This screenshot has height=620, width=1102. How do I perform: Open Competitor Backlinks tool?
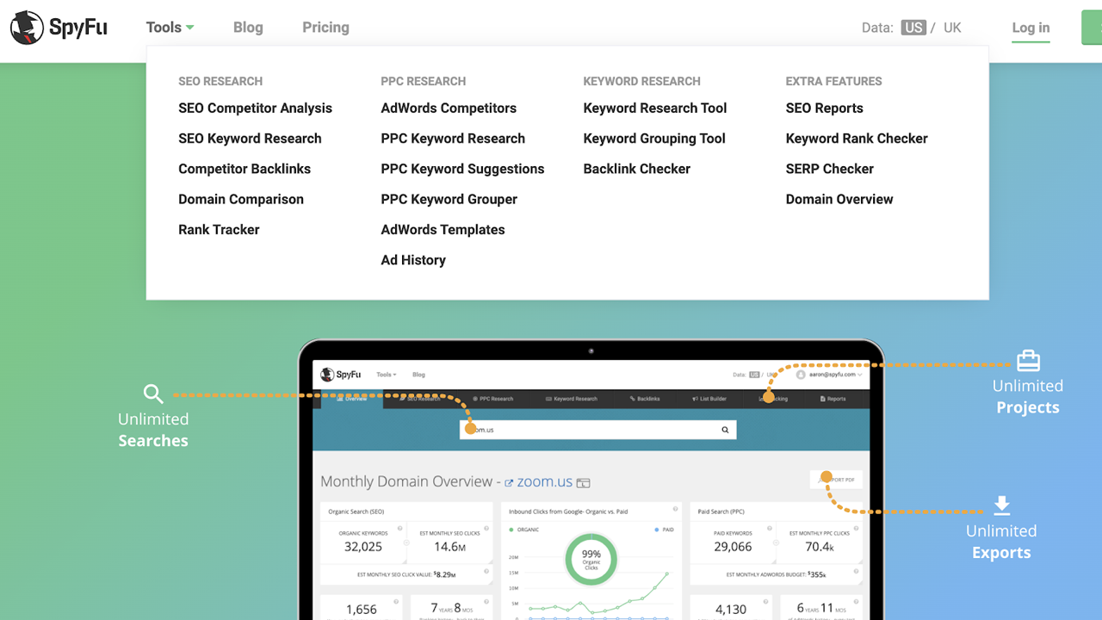(x=245, y=169)
